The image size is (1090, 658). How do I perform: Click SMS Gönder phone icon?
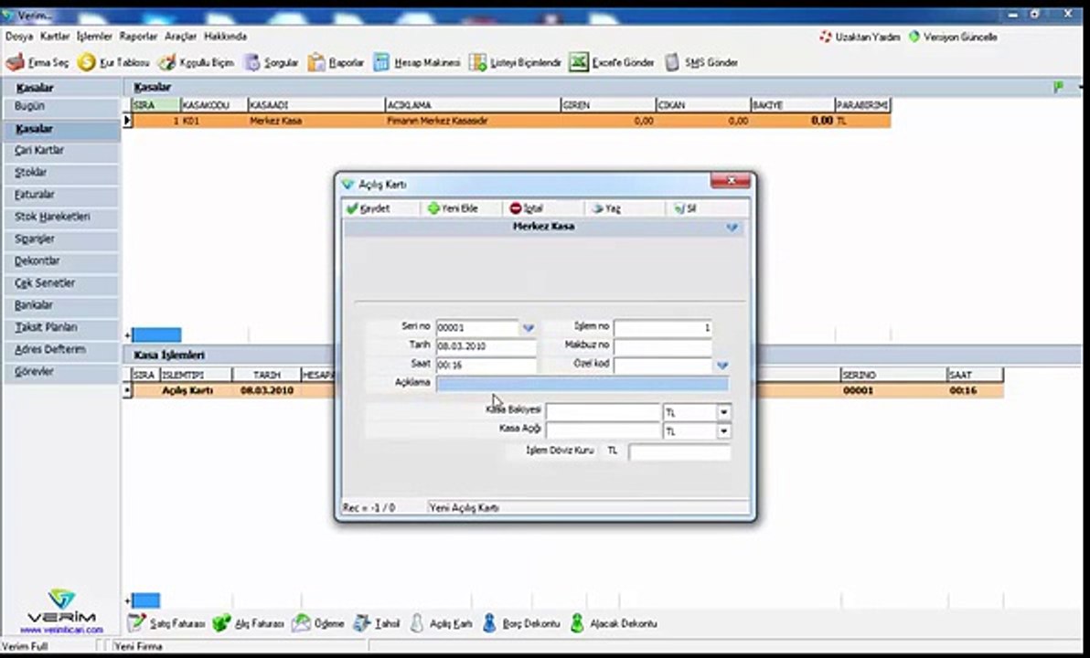(671, 62)
